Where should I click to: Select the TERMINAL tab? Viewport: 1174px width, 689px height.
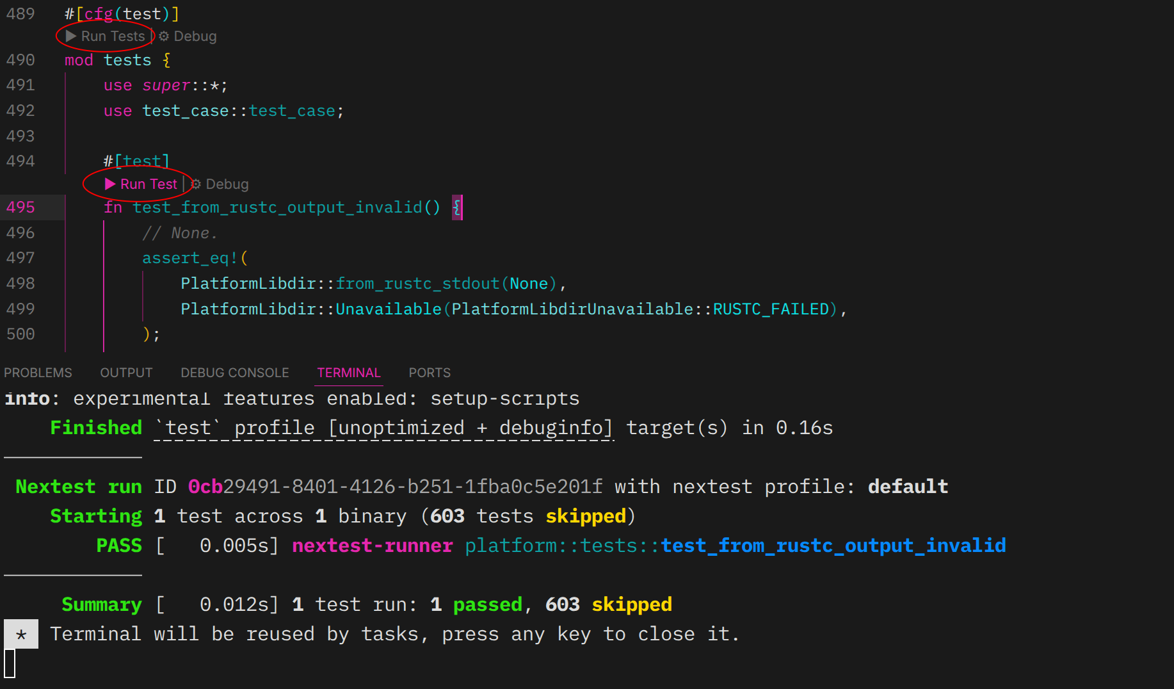(348, 372)
